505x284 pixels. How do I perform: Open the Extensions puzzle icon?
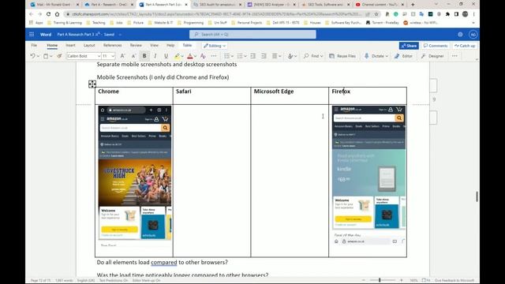(x=447, y=14)
